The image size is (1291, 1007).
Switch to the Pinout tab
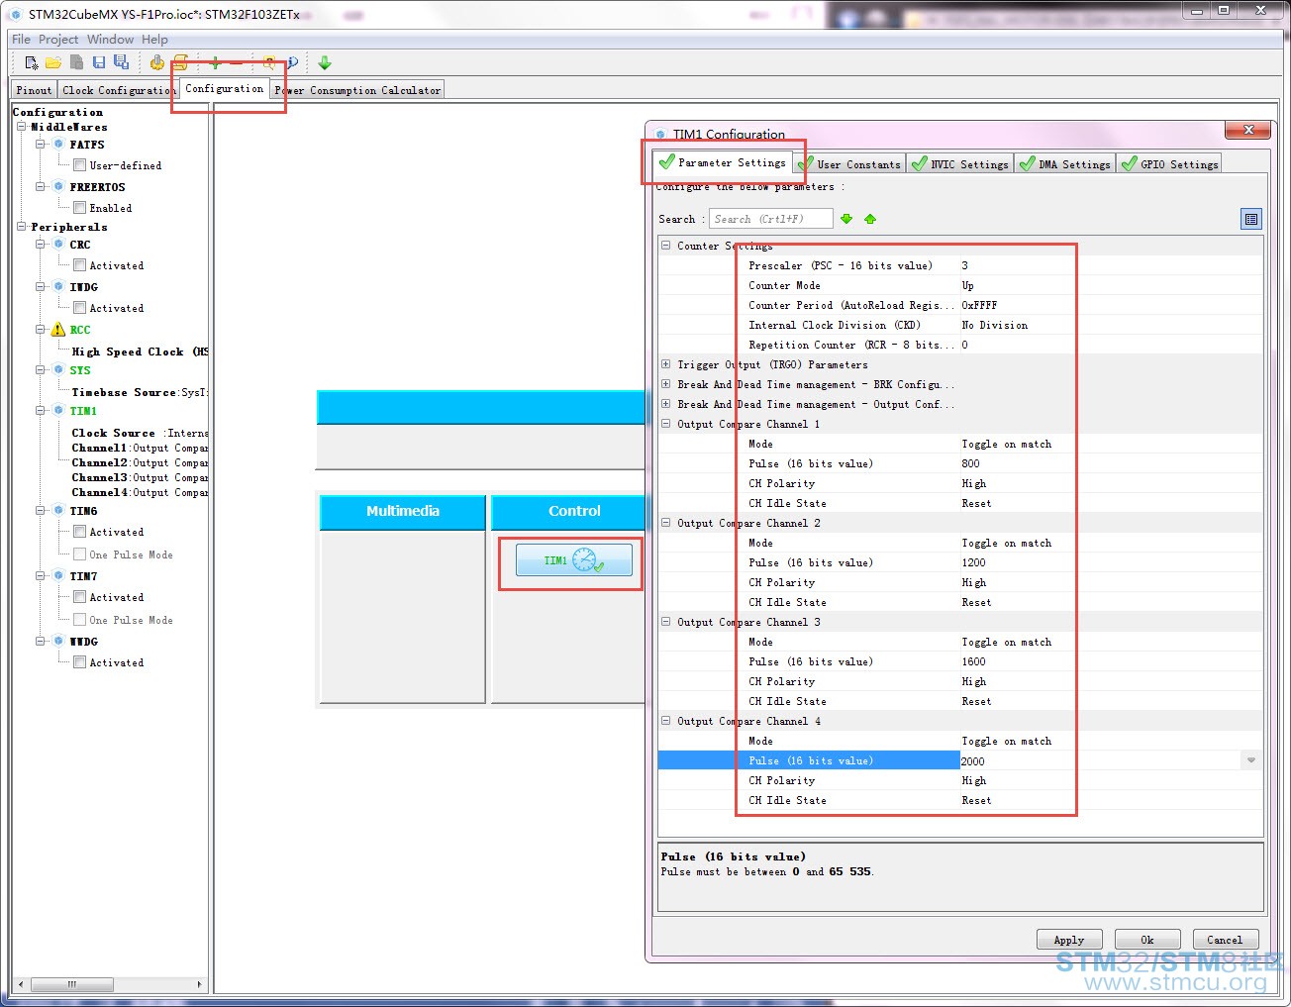pyautogui.click(x=34, y=90)
